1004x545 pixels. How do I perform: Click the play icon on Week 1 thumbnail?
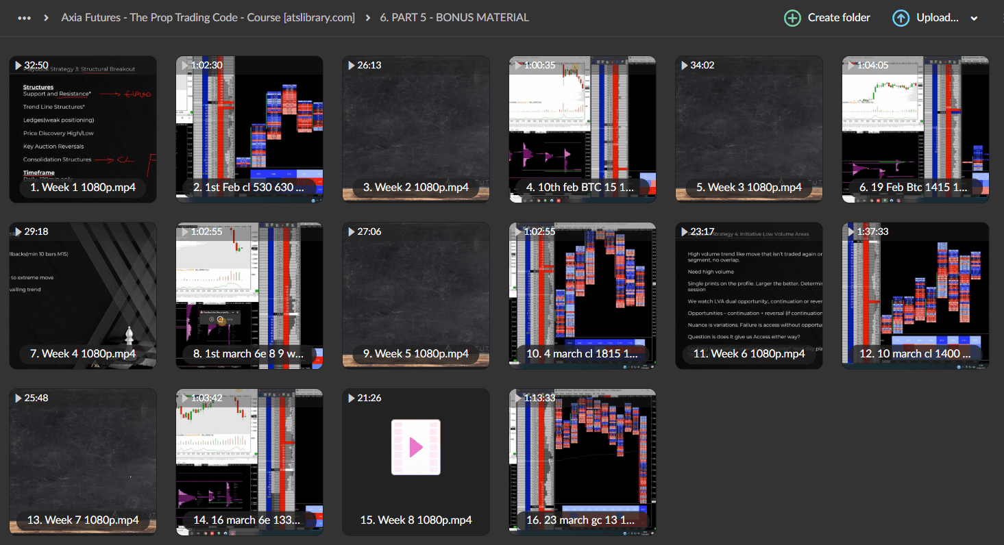click(x=19, y=66)
